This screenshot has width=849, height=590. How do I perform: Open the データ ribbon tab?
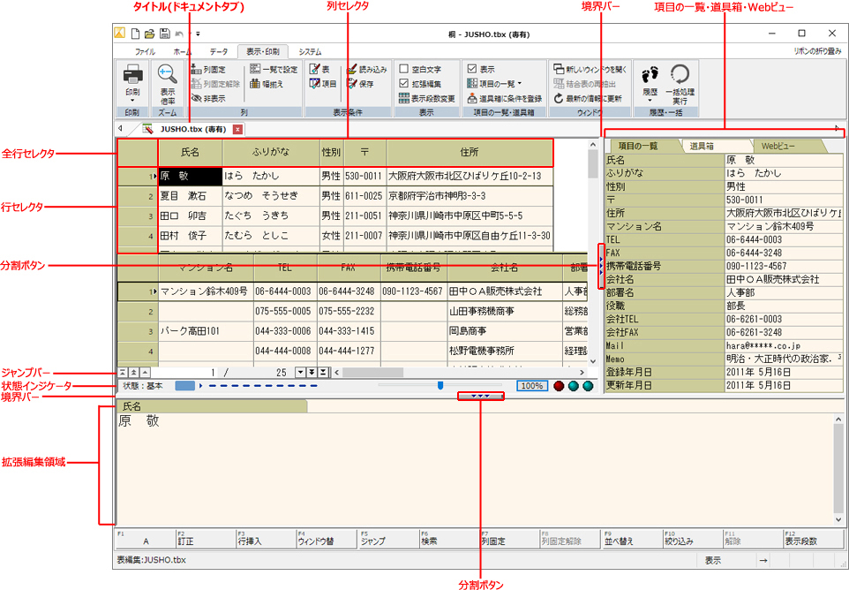pos(218,52)
